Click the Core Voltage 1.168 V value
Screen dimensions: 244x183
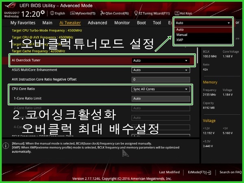(x=228, y=57)
